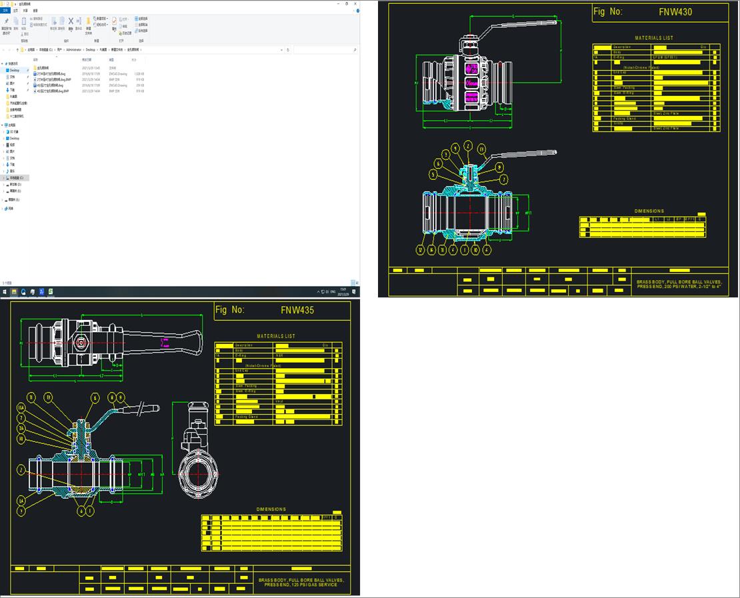Viewport: 740px width, 598px height.
Task: Click the Name column header
Action: [35, 60]
